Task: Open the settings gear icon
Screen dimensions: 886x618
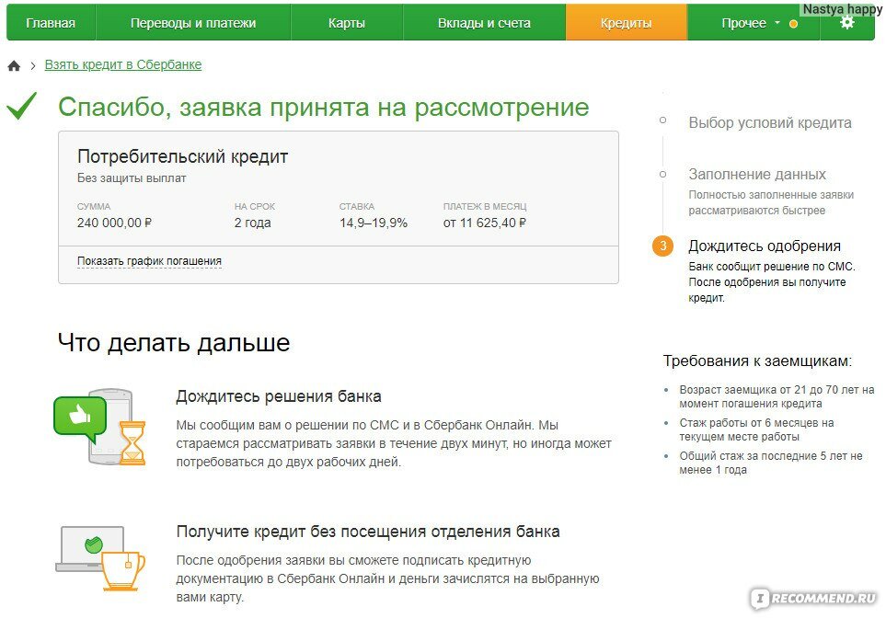Action: pyautogui.click(x=846, y=23)
